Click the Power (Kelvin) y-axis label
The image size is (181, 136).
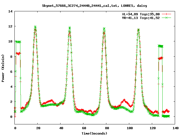[3, 68]
